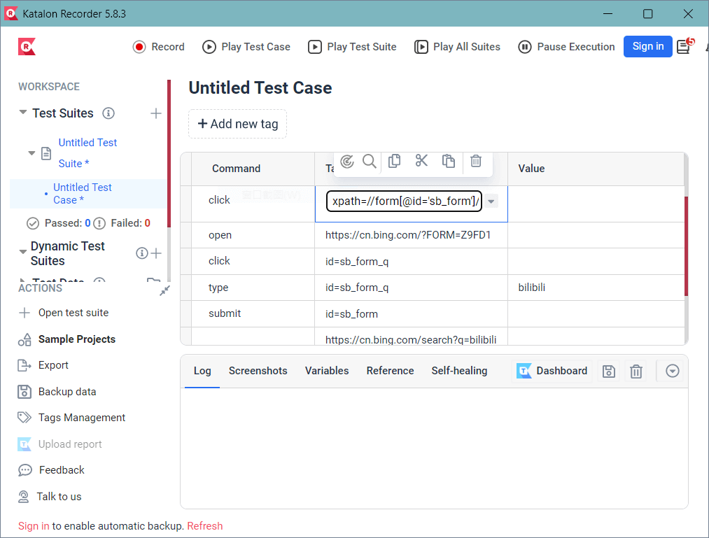Open Test Suites info icon
Image resolution: width=709 pixels, height=538 pixels.
pyautogui.click(x=108, y=113)
